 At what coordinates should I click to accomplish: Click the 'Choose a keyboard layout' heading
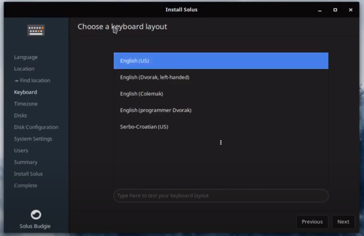click(x=122, y=26)
